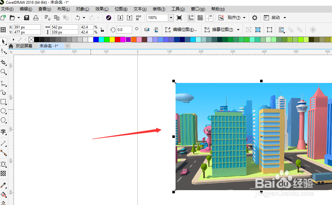Pick the blue color swatch

[96, 40]
